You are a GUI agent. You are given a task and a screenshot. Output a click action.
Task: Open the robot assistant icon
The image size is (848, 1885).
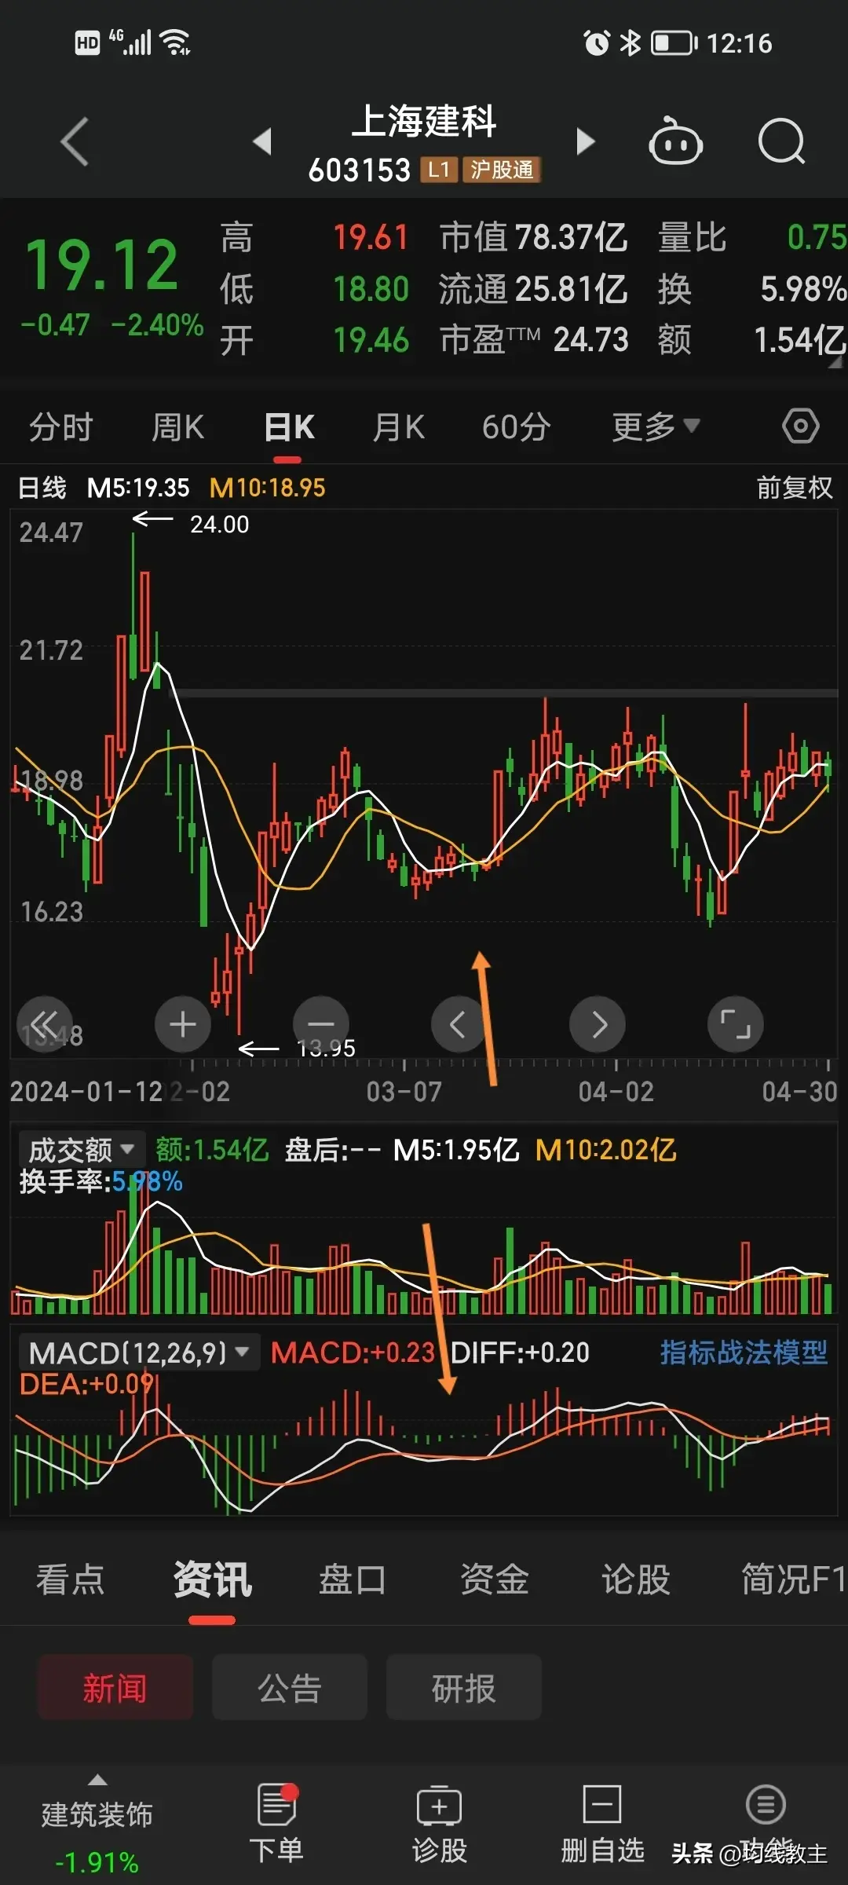click(675, 141)
